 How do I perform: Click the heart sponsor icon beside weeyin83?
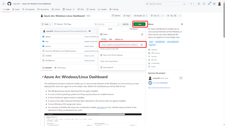coord(181,78)
